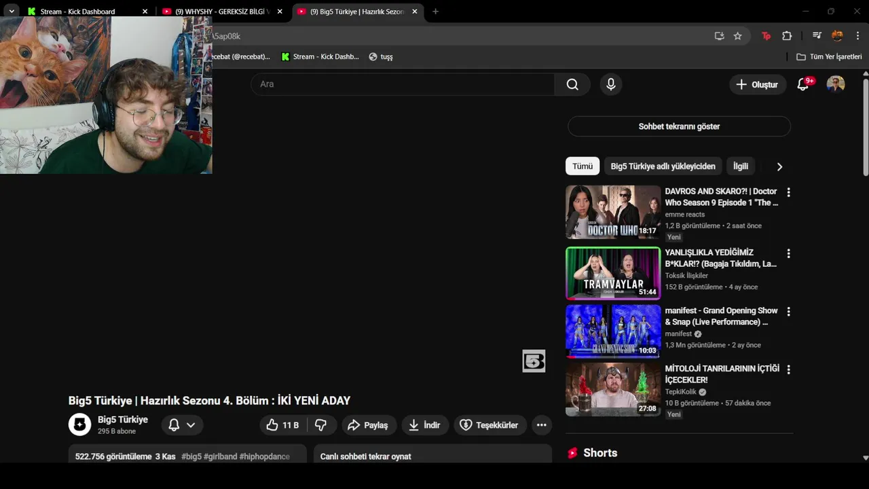Image resolution: width=869 pixels, height=489 pixels.
Task: Open the account avatar menu
Action: point(836,84)
